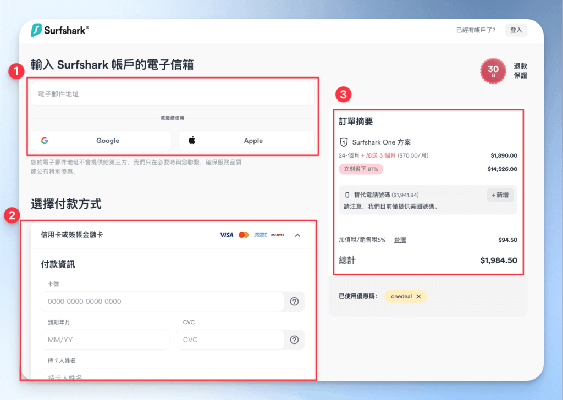Focus the 卡號 card number field

162,302
